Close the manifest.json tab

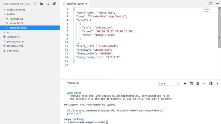click(x=86, y=4)
